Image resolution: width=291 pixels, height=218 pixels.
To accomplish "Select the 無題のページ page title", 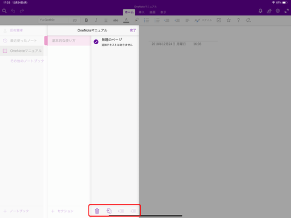I will pyautogui.click(x=112, y=39).
